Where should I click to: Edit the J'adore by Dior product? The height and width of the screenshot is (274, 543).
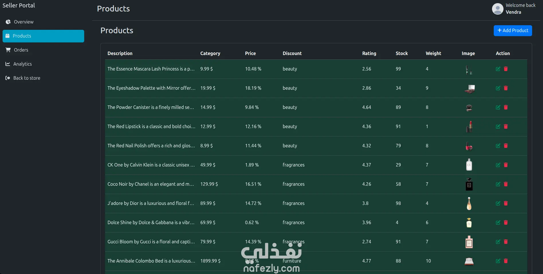pyautogui.click(x=498, y=203)
